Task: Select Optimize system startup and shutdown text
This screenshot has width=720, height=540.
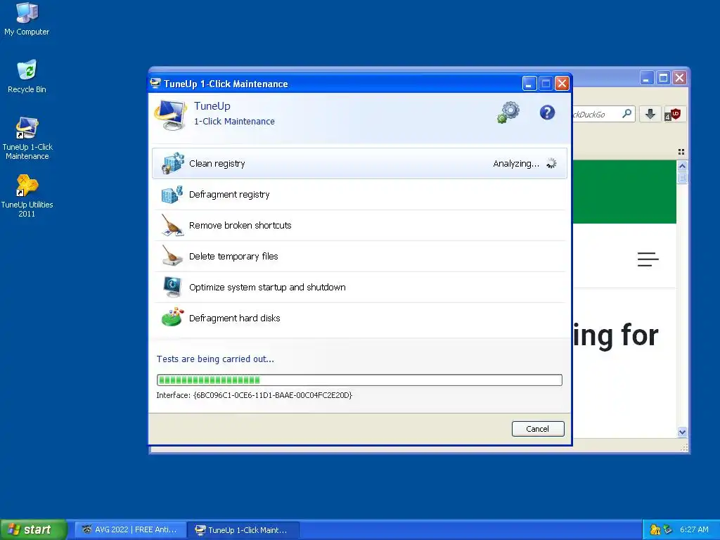Action: click(x=267, y=287)
